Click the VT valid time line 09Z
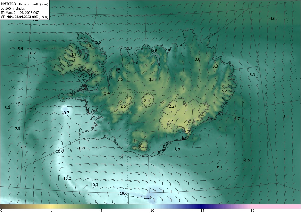This screenshot has width=301, height=213. [x=24, y=17]
